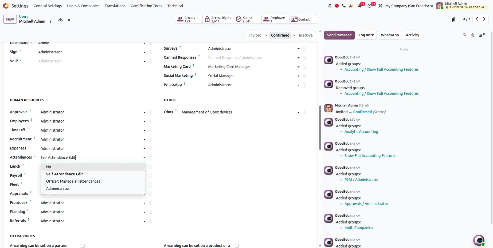Open the Technical menu
493x248 pixels.
click(x=175, y=6)
